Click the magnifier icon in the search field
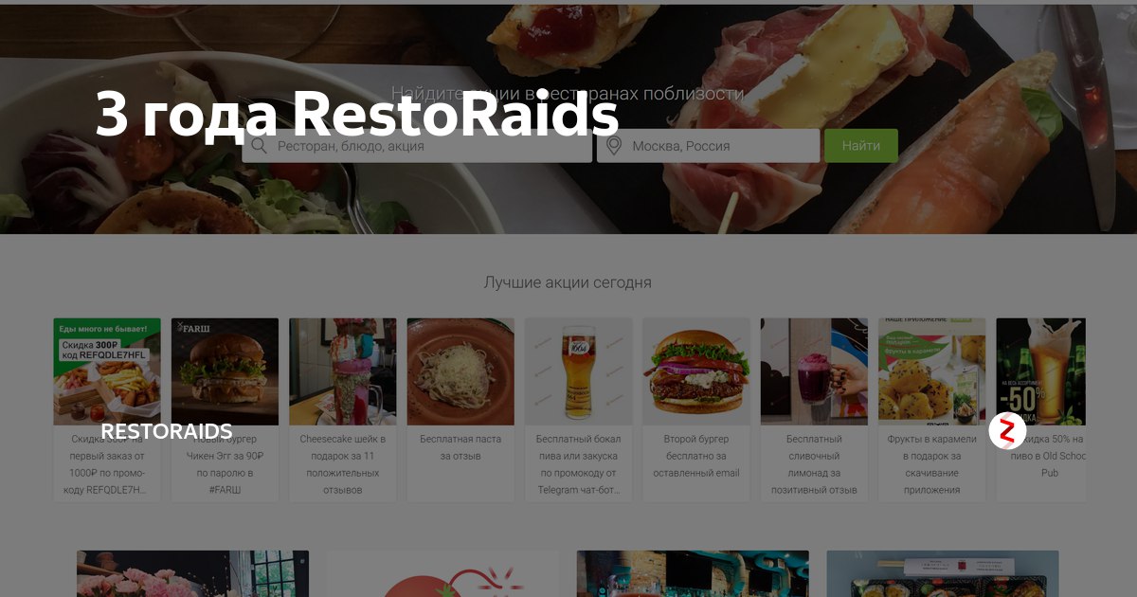1137x597 pixels. coord(259,146)
